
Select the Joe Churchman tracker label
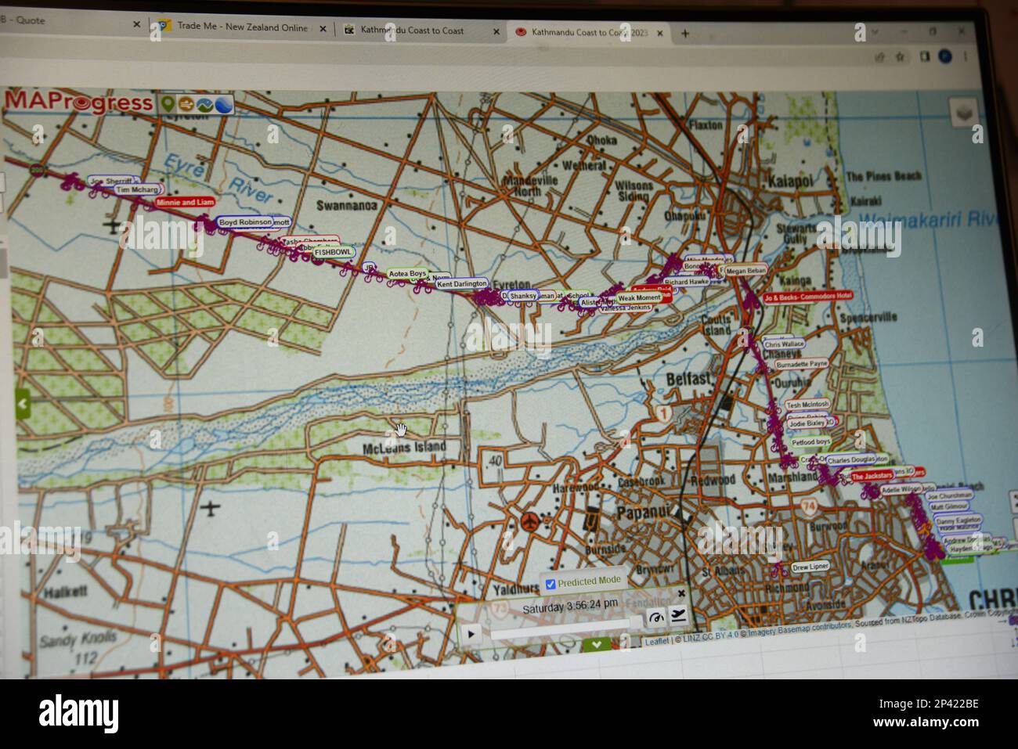pos(949,495)
